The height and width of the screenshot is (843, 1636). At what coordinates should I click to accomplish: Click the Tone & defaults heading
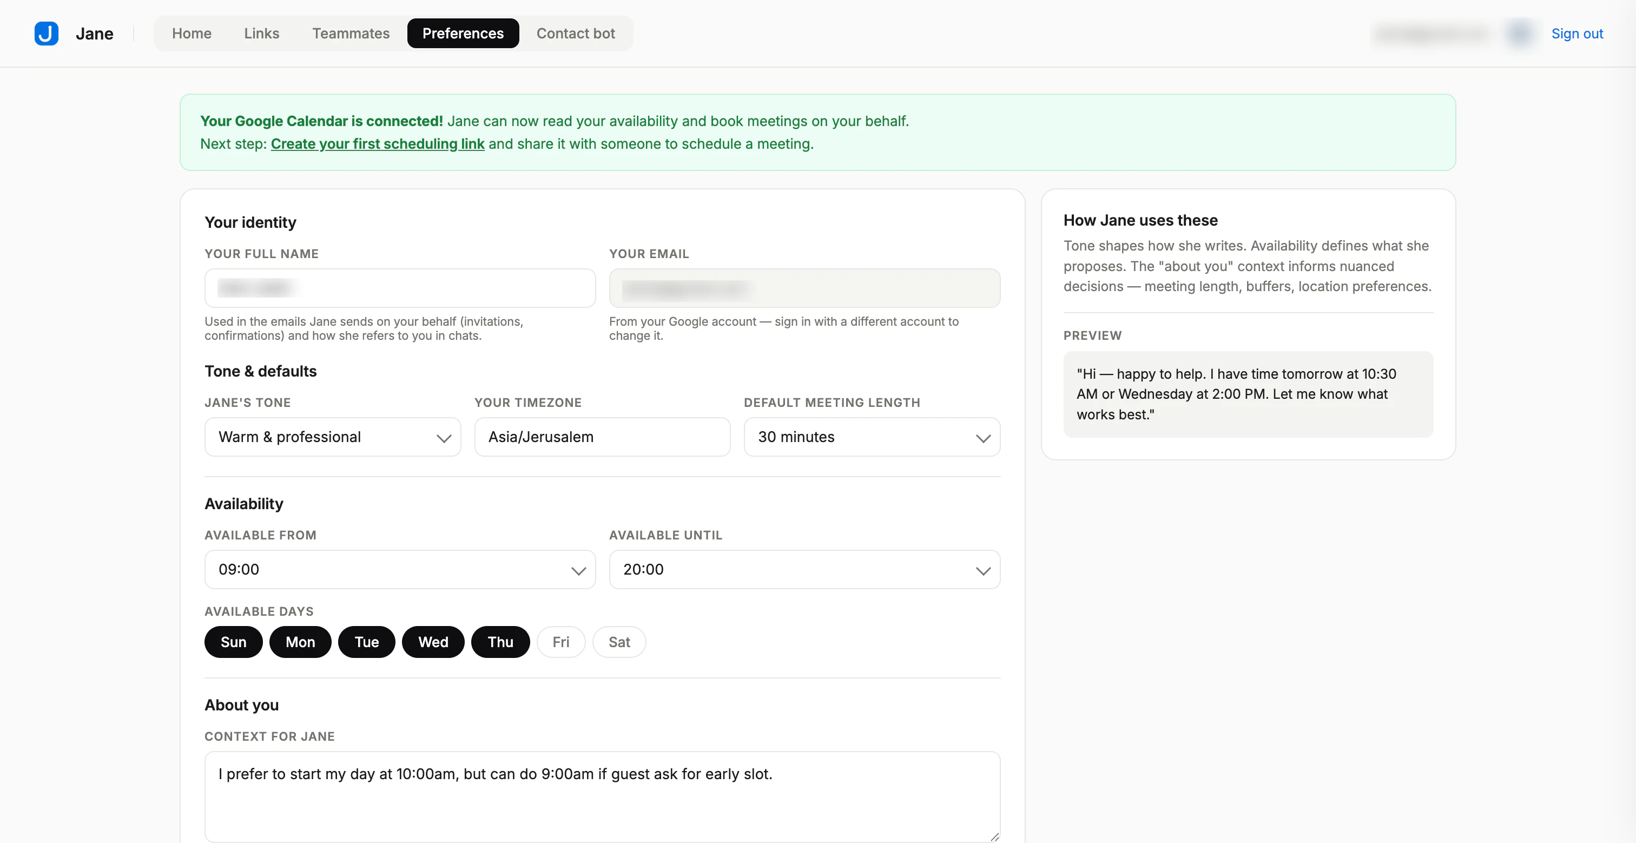point(260,371)
